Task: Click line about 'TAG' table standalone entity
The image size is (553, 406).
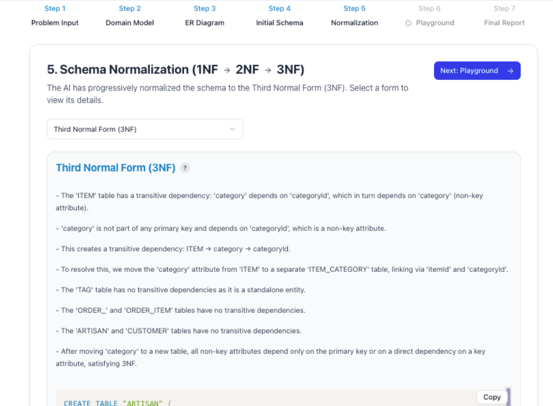Action: 181,290
